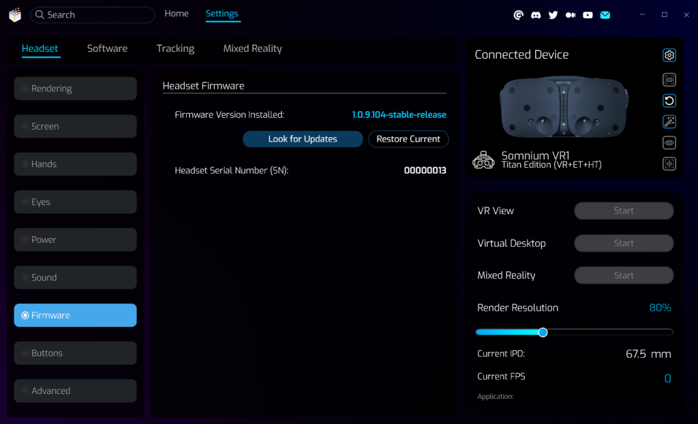This screenshot has width=698, height=424.
Task: Click the VR goggles icon beside Somnium VR1
Action: 483,160
